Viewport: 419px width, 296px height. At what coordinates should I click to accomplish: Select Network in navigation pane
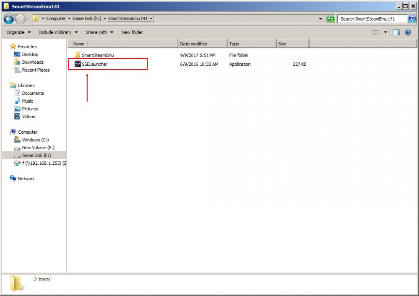tap(26, 179)
